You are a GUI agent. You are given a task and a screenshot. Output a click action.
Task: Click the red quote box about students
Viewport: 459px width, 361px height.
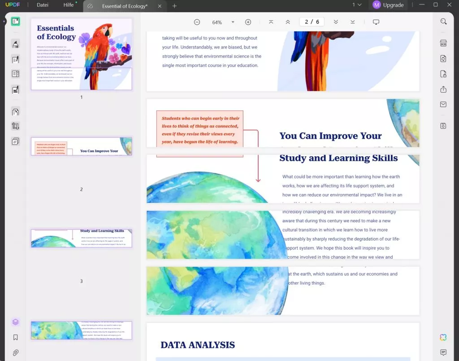pyautogui.click(x=200, y=130)
